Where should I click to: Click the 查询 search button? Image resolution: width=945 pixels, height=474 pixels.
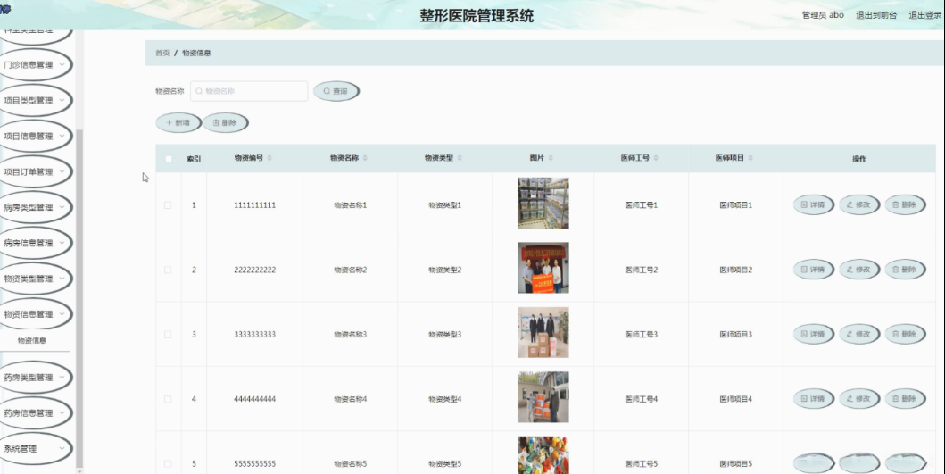point(336,91)
